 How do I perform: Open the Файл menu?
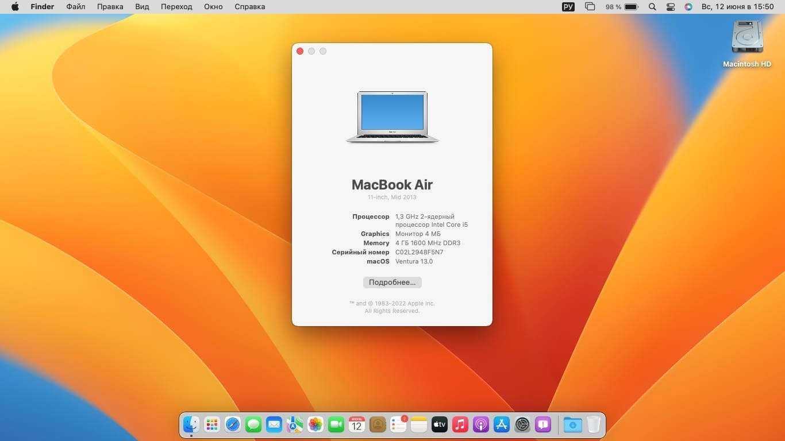click(x=76, y=7)
